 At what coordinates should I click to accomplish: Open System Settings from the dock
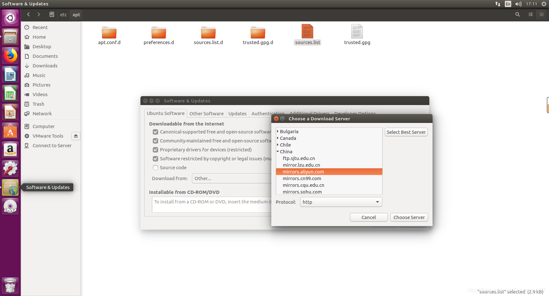[10, 169]
